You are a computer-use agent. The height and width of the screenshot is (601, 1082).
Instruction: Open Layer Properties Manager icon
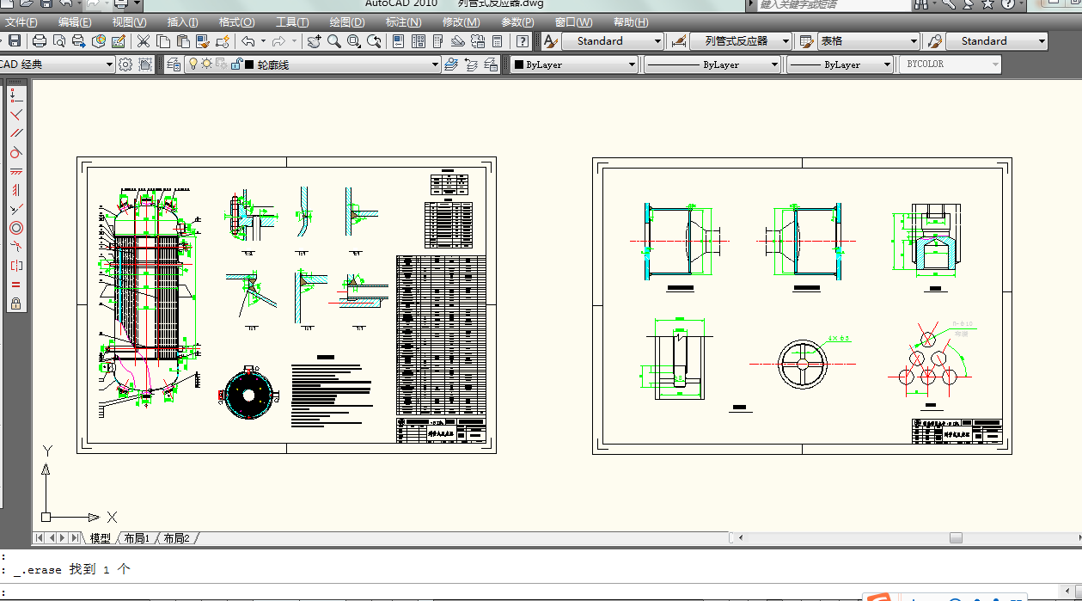click(174, 64)
